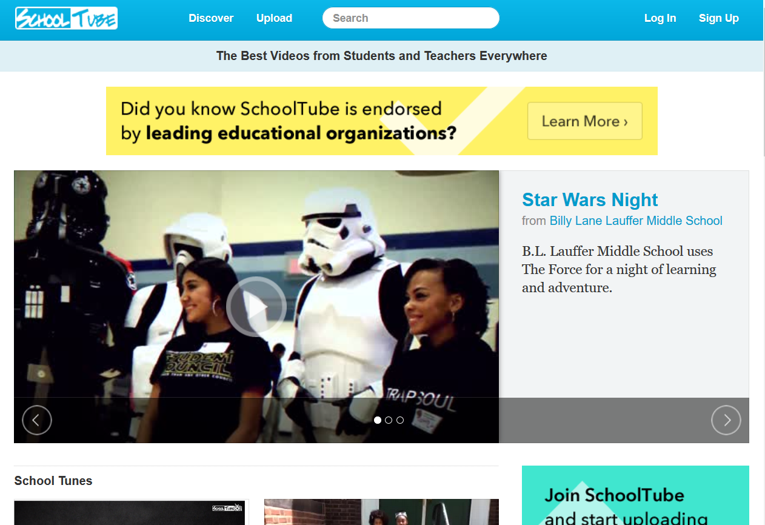Click the Learn More banner button
The width and height of the screenshot is (765, 525).
584,121
